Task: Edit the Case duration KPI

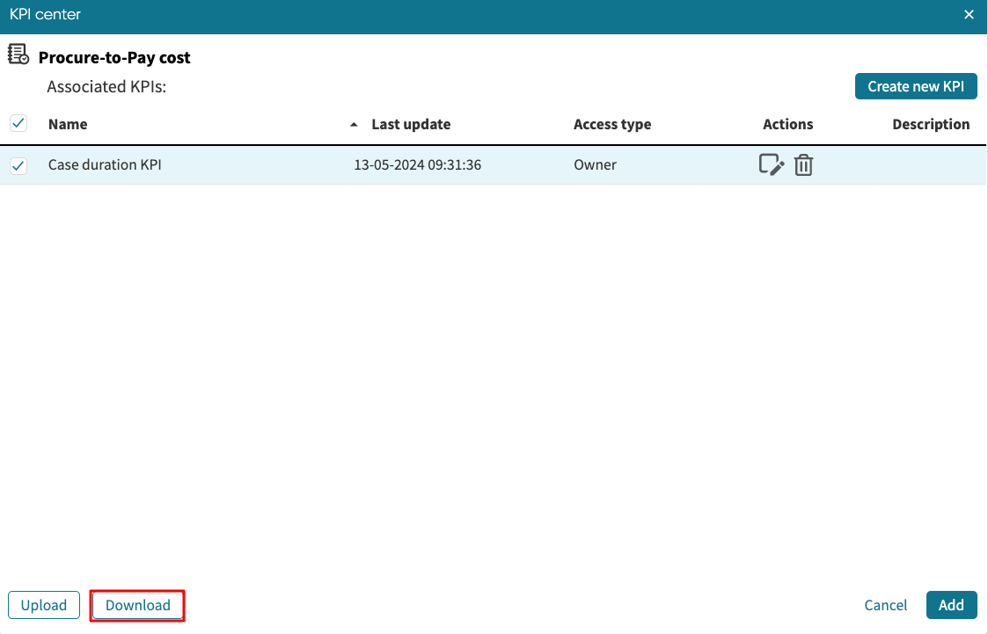Action: coord(771,165)
